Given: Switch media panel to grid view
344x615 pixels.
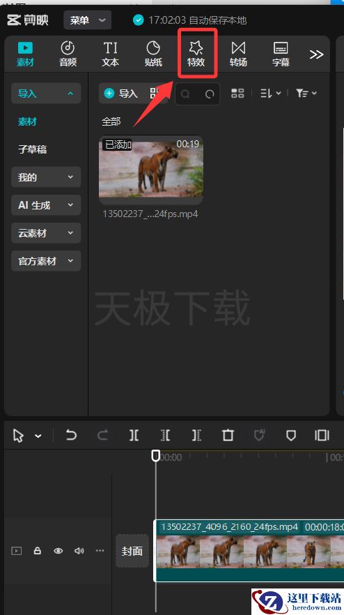Looking at the screenshot, I should (237, 93).
